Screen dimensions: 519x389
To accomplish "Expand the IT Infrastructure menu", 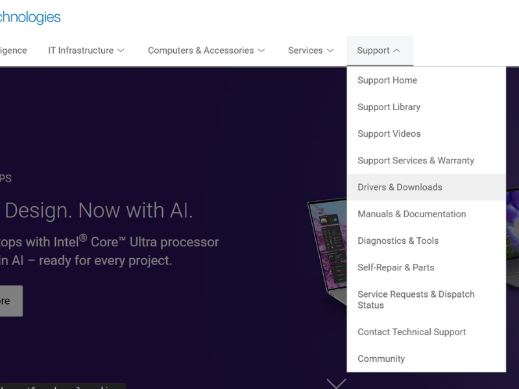I will coord(86,51).
